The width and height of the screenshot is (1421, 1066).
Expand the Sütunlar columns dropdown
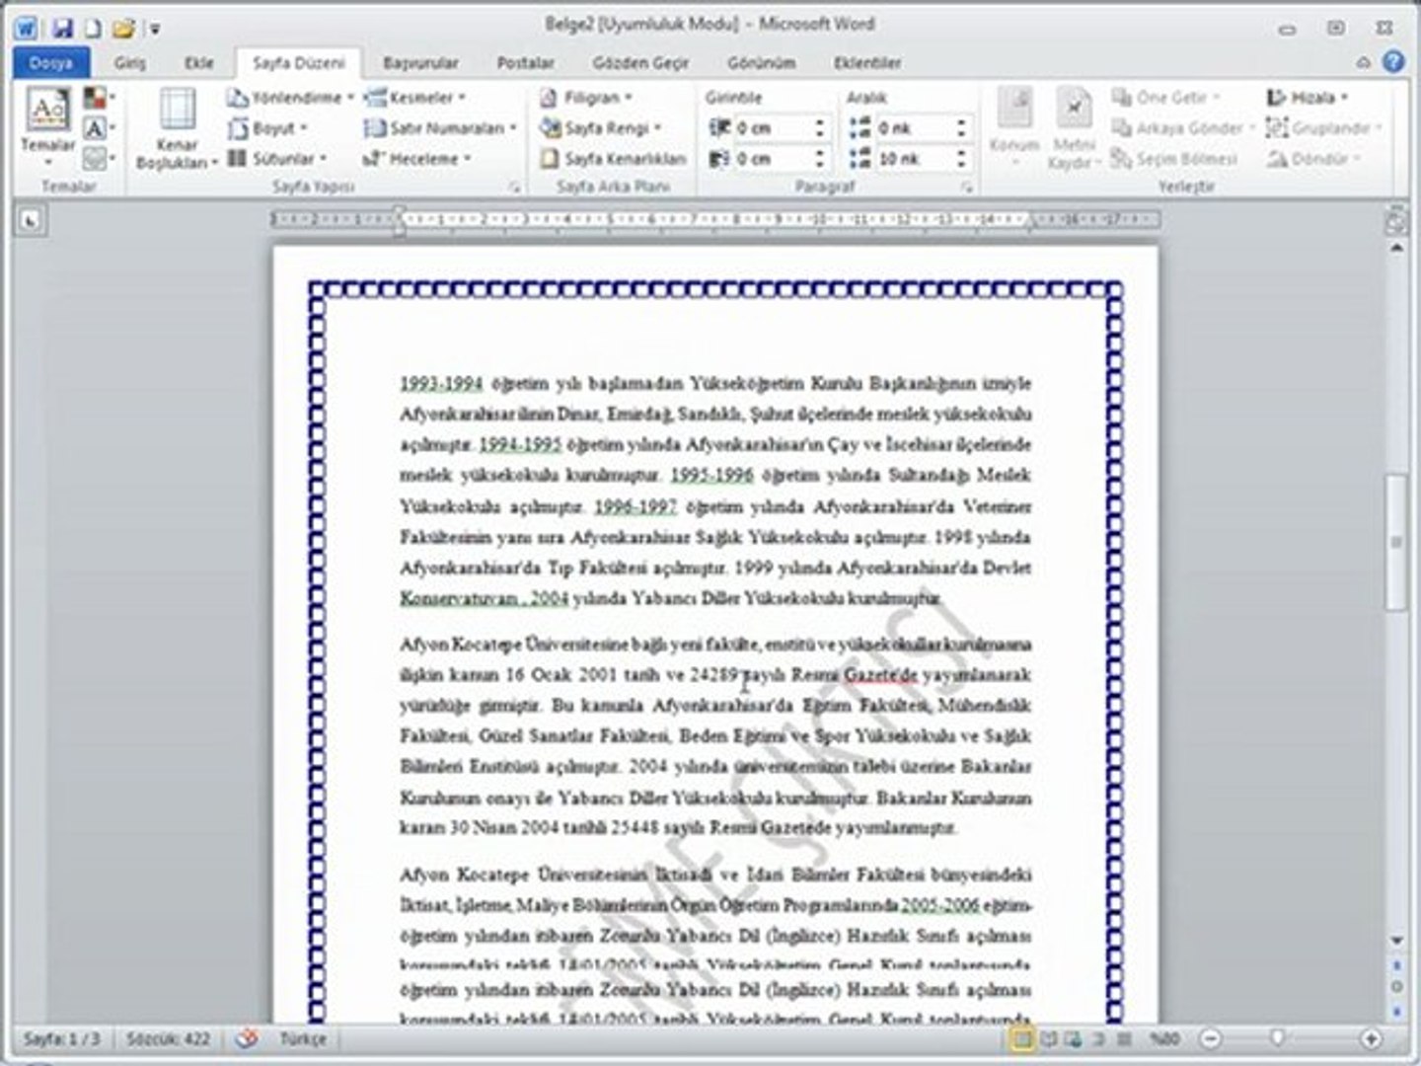[x=276, y=159]
